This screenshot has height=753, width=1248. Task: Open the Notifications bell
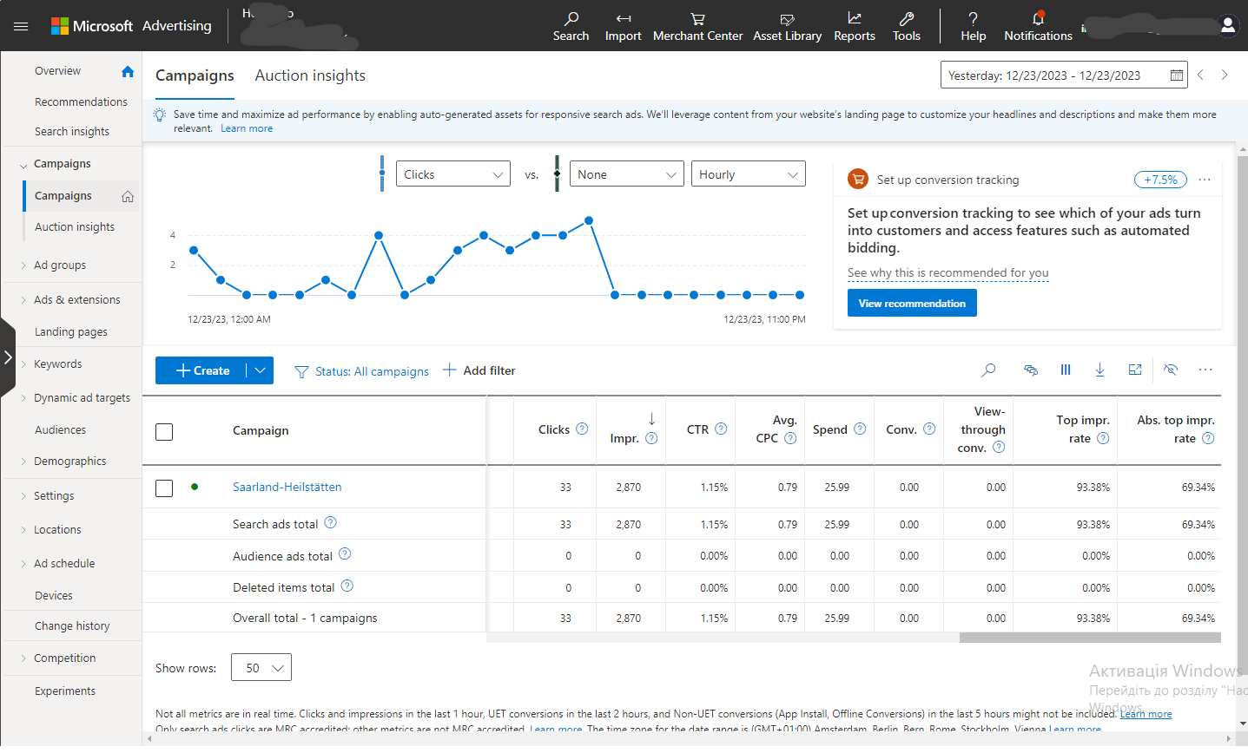click(1038, 19)
